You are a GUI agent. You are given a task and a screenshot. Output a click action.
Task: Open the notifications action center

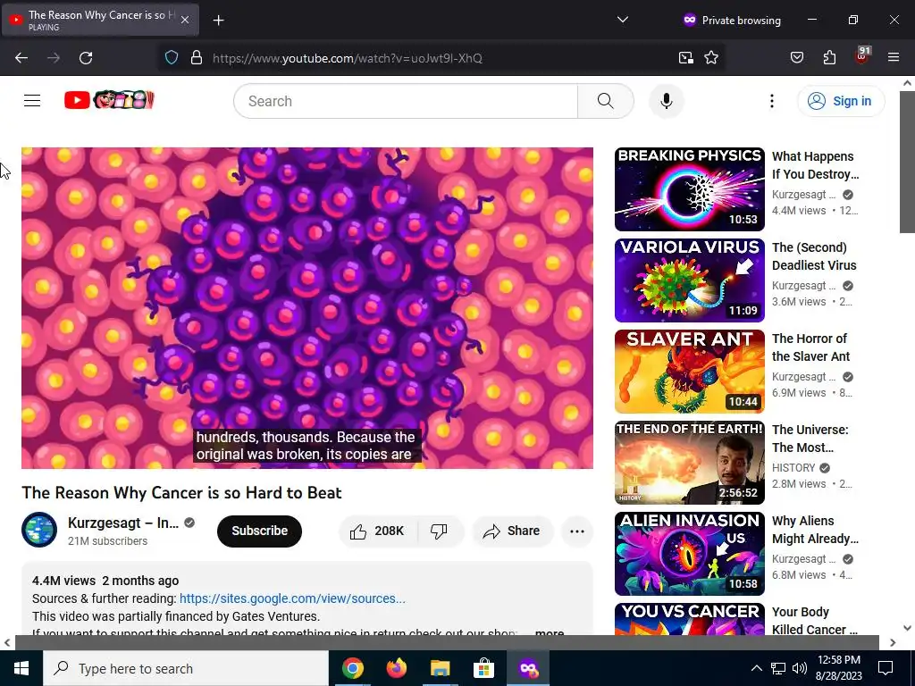886,668
